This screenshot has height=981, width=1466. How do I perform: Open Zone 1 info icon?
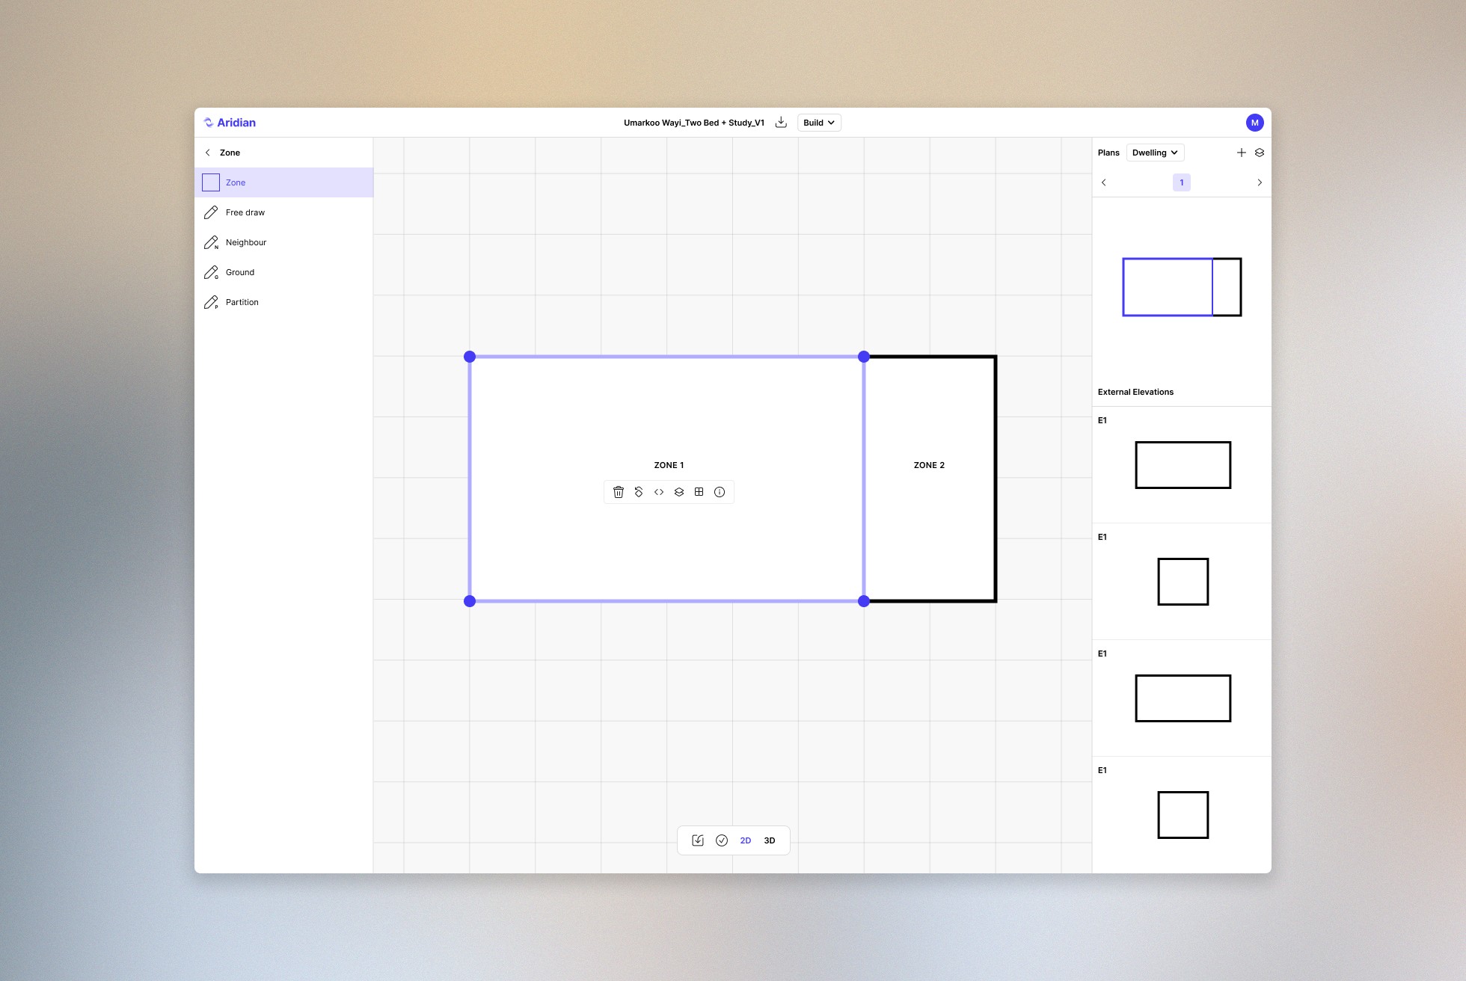pyautogui.click(x=720, y=492)
